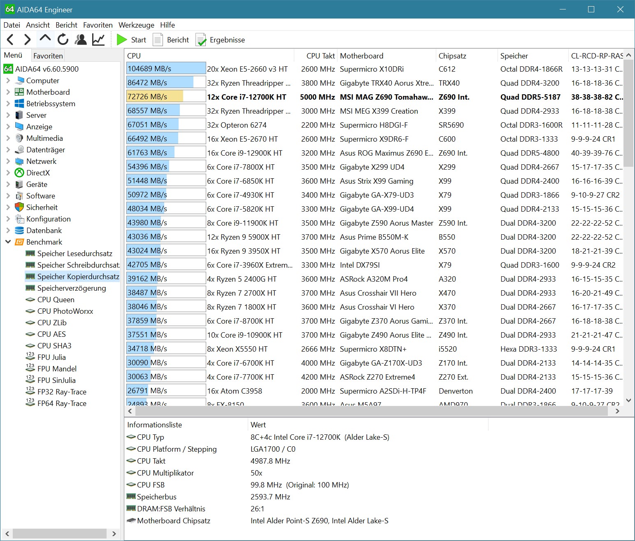635x541 pixels.
Task: Open CPU AES benchmark
Action: point(46,334)
